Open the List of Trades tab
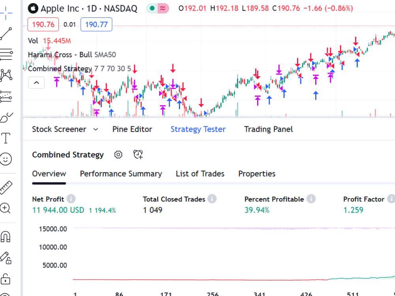Viewport: 395px width, 296px height. (x=200, y=174)
